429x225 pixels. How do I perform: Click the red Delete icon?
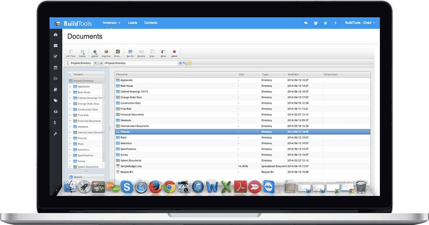(x=174, y=52)
